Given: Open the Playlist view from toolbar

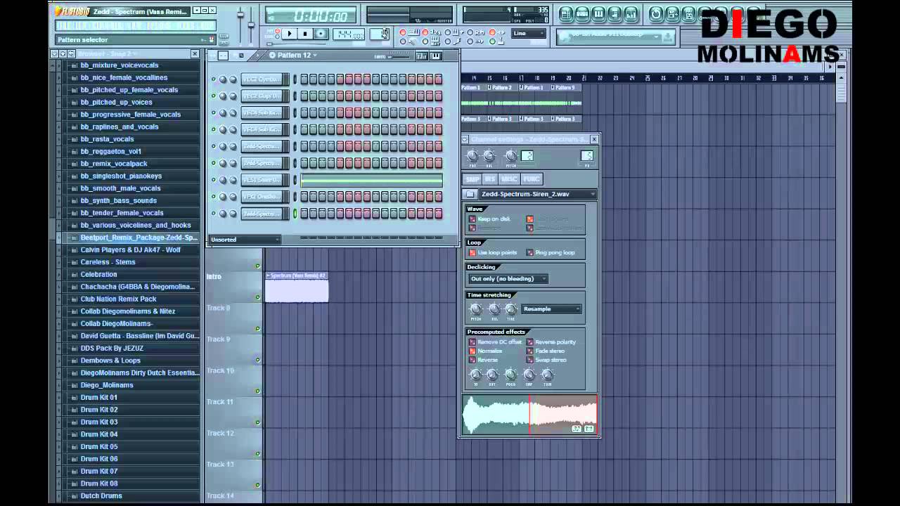Looking at the screenshot, I should click(566, 14).
